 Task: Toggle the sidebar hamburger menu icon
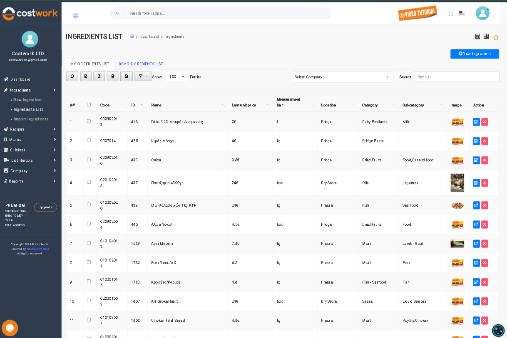click(x=76, y=15)
